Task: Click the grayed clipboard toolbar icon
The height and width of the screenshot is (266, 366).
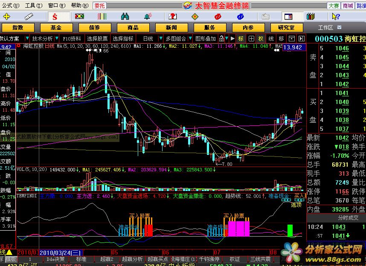Action: (266, 17)
